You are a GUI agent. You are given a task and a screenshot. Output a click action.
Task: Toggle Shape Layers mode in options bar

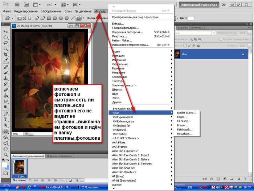(x=20, y=18)
